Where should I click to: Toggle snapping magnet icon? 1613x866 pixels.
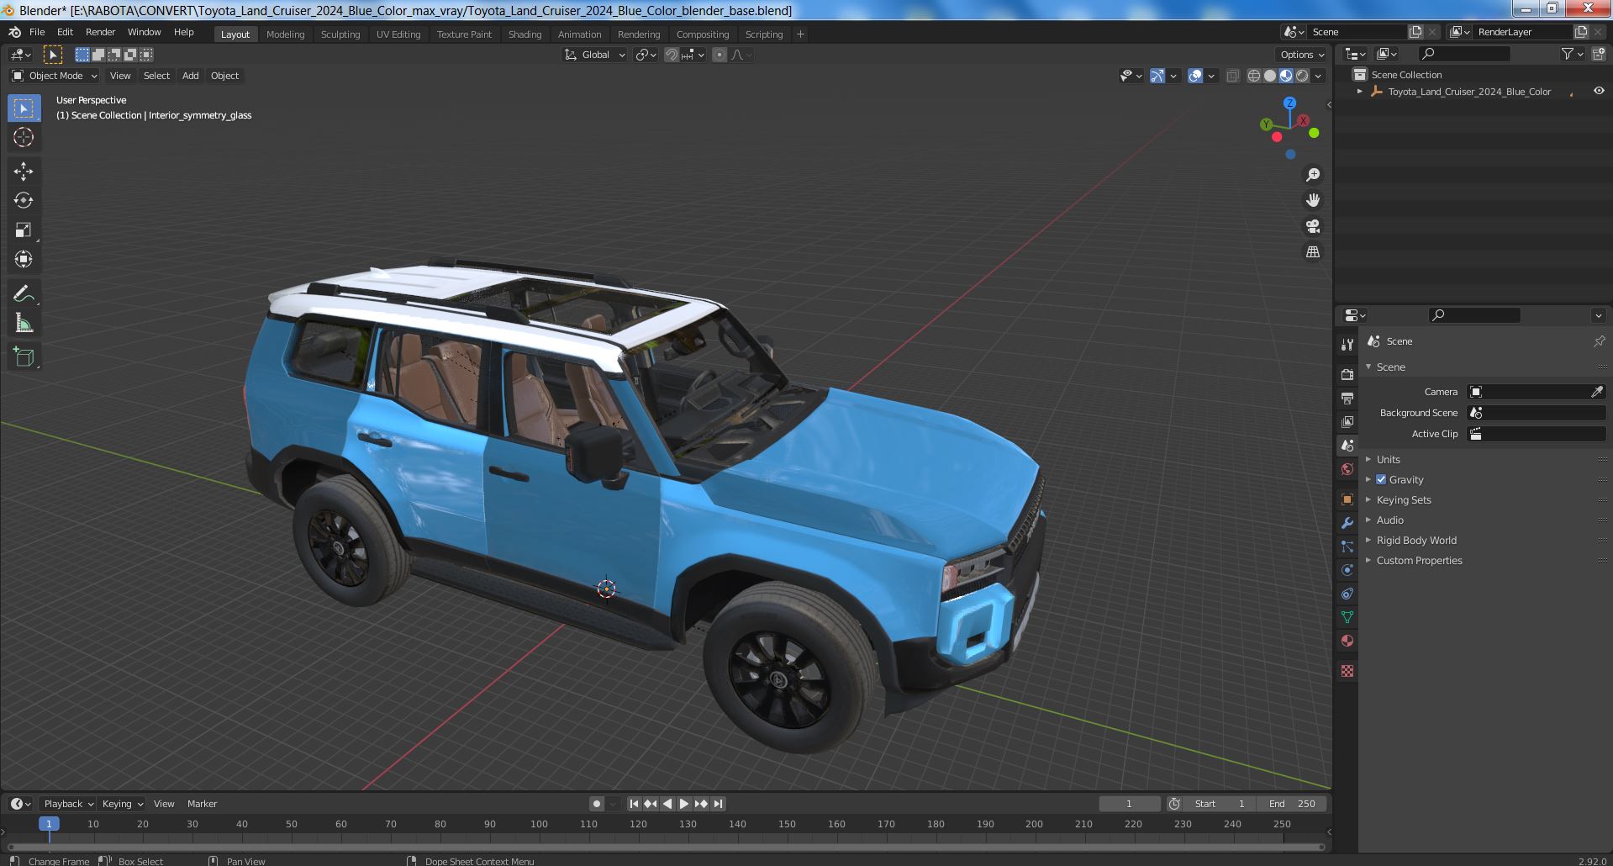click(672, 55)
